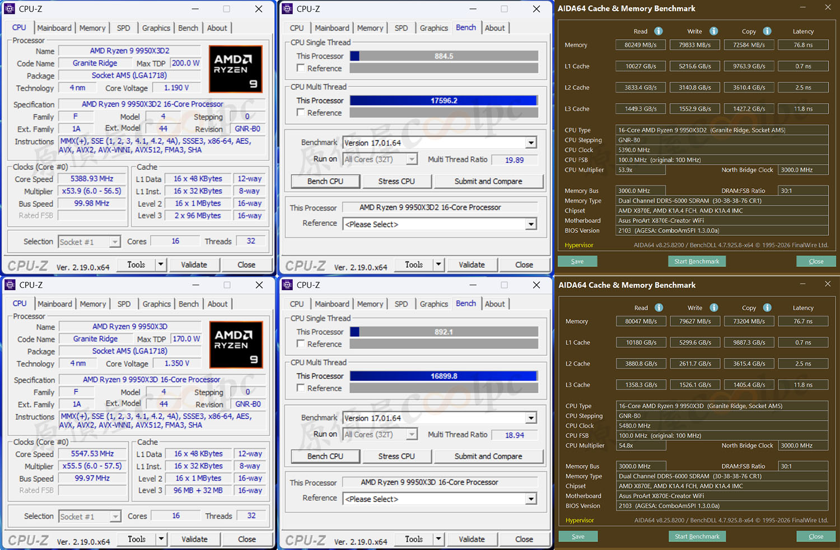Viewport: 840px width, 550px height.
Task: Tick Multi Thread Reference checkbox under the 17596.2 score
Action: 301,113
